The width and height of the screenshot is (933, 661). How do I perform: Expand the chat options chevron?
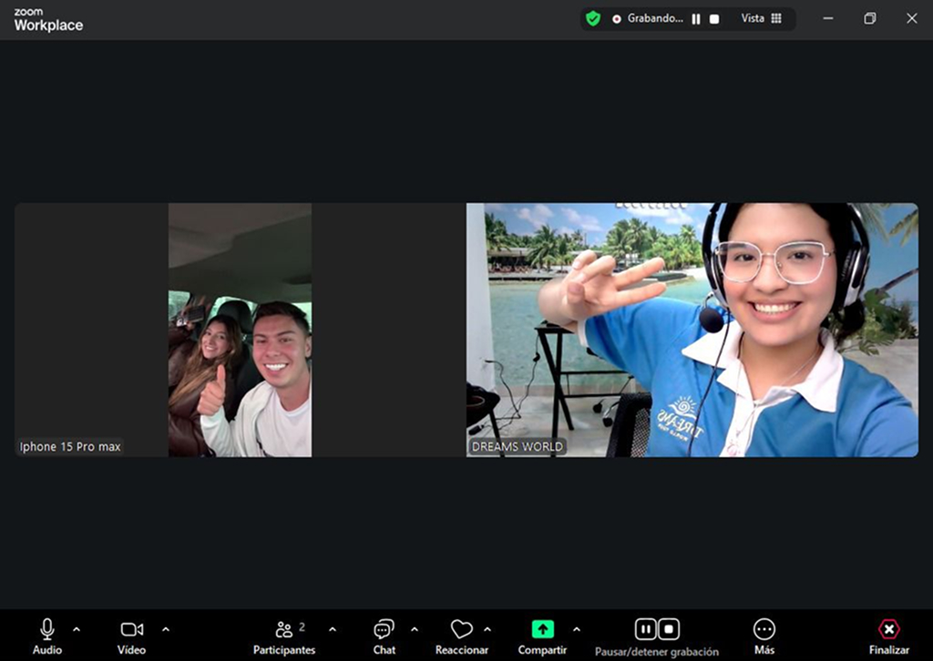[x=415, y=629]
